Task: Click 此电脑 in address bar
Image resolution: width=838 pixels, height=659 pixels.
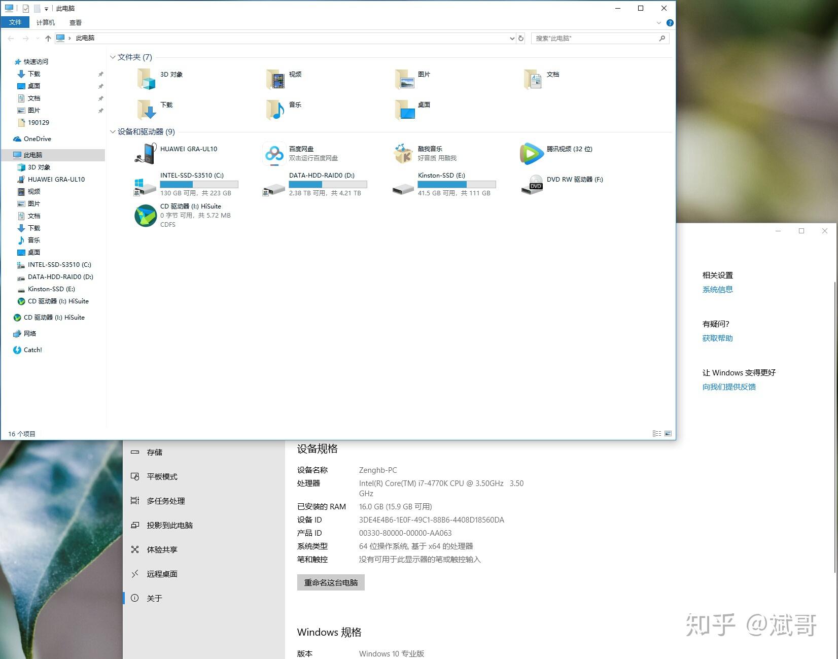Action: (85, 38)
